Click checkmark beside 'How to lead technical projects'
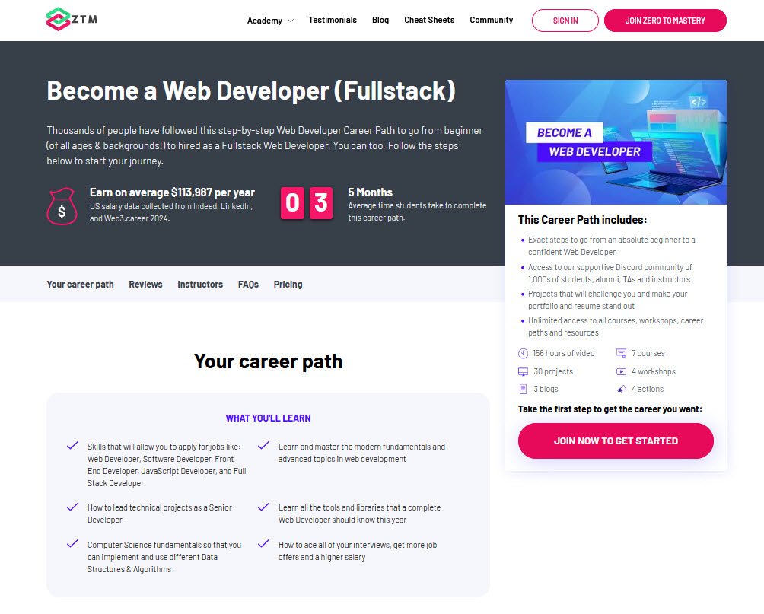 [72, 507]
